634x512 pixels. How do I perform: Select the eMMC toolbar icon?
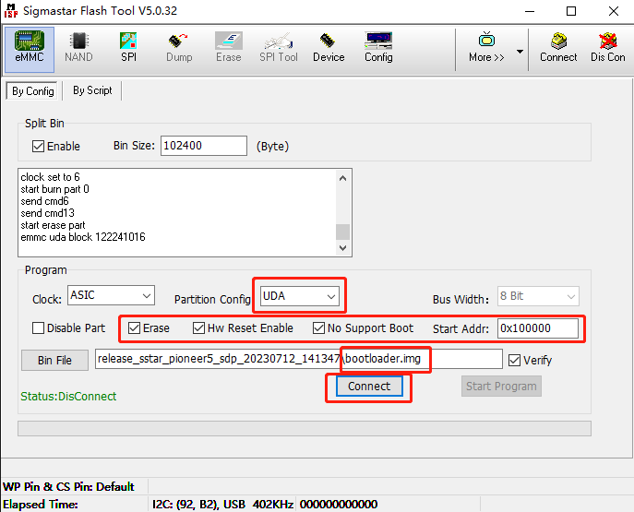28,47
